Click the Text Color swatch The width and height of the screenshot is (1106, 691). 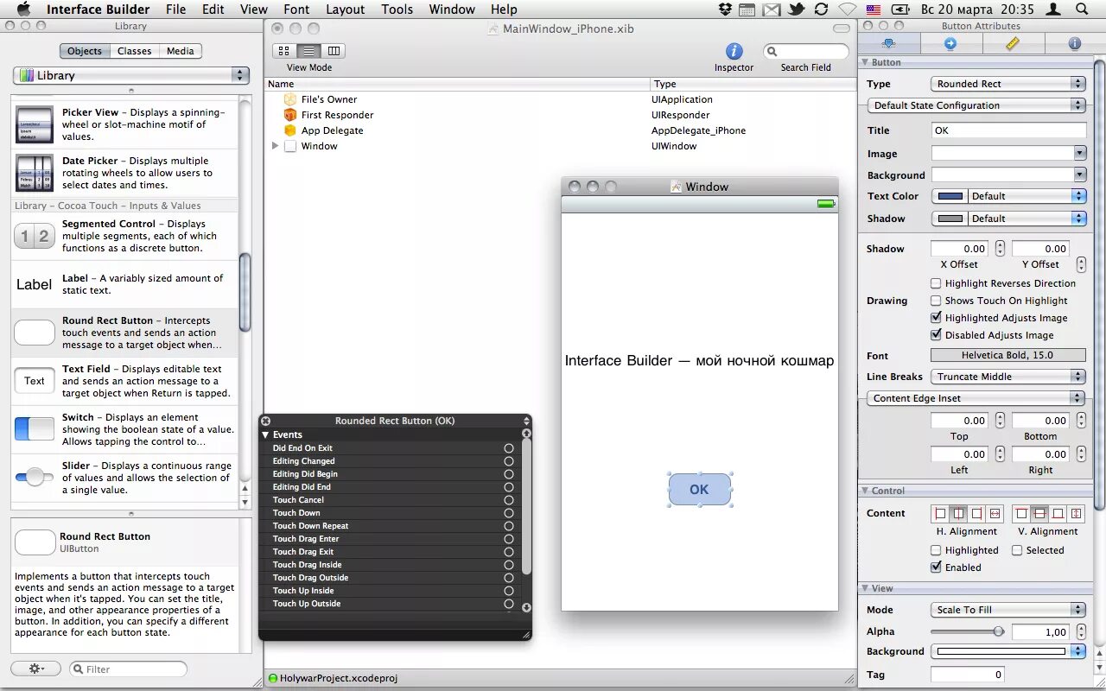pyautogui.click(x=950, y=196)
